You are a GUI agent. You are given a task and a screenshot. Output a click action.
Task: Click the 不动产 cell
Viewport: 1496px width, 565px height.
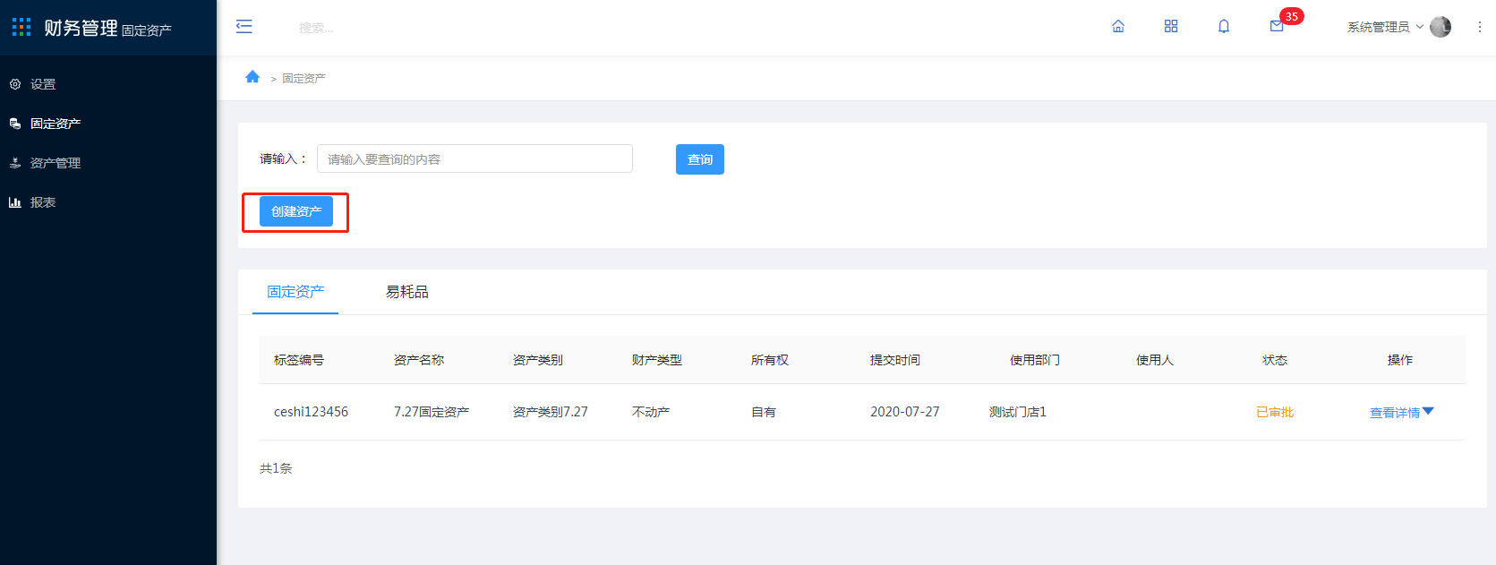651,412
